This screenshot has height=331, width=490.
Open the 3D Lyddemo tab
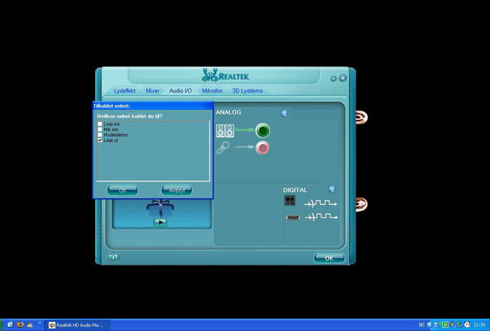[x=248, y=91]
